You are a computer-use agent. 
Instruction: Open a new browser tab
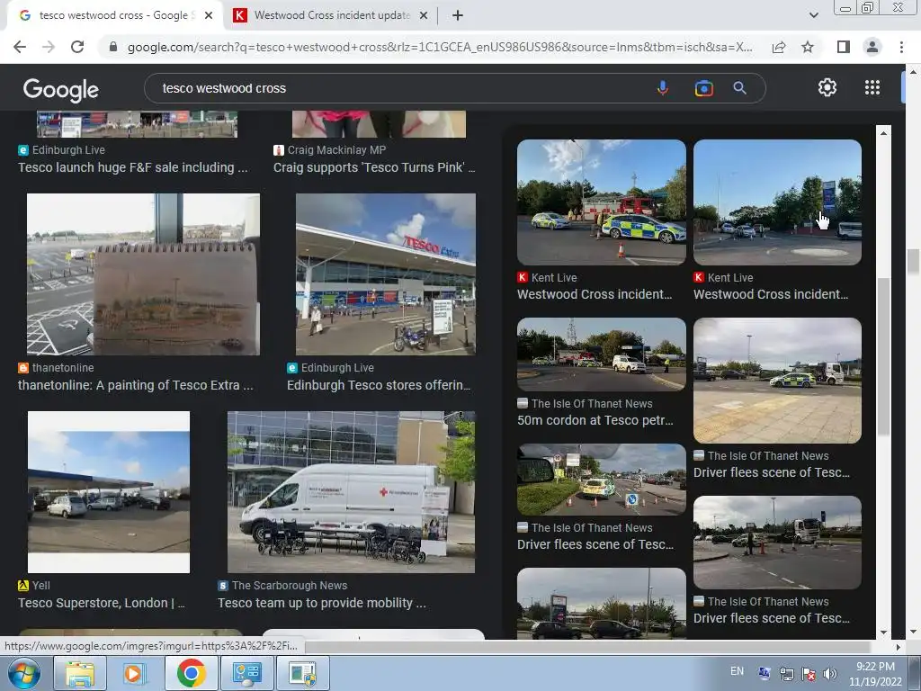(x=458, y=15)
